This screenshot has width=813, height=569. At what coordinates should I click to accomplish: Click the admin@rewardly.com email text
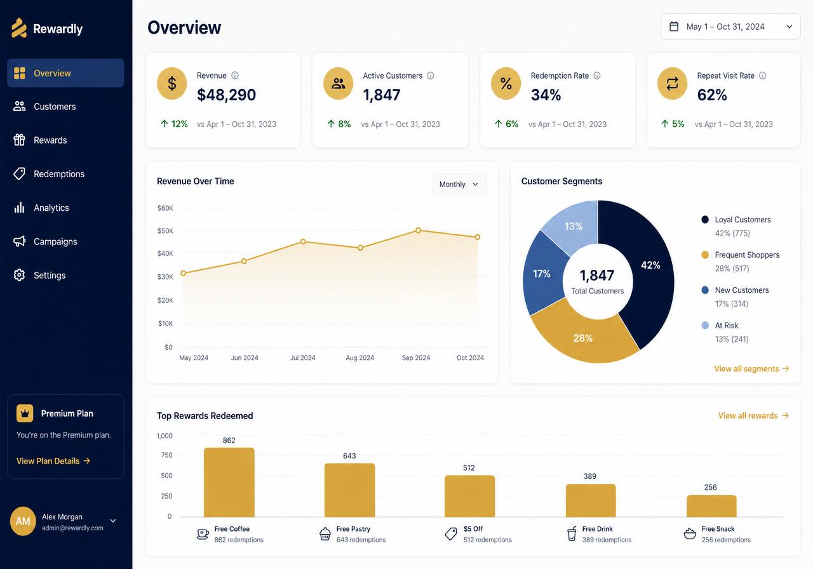[72, 528]
